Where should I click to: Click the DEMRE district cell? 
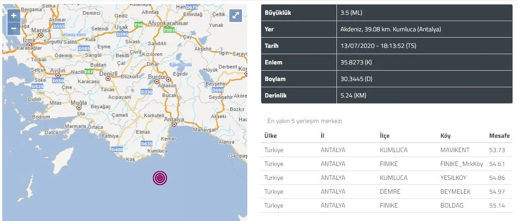coord(390,191)
